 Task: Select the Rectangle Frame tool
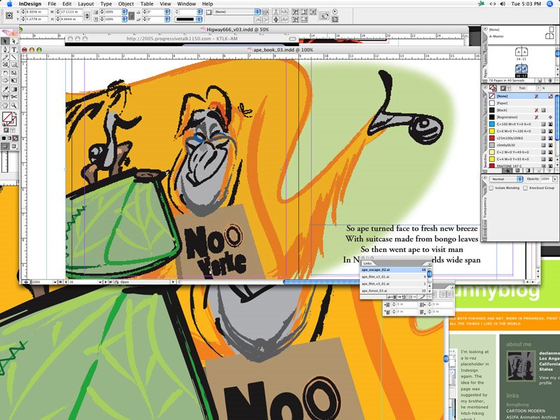[x=5, y=64]
